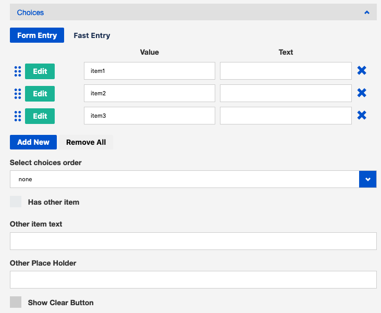Screen dimensions: 381x313
Task: Enable the Has other item checkbox
Action: coord(16,202)
